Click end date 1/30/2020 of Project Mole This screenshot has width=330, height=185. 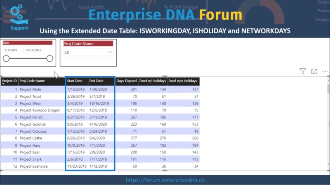[98, 89]
